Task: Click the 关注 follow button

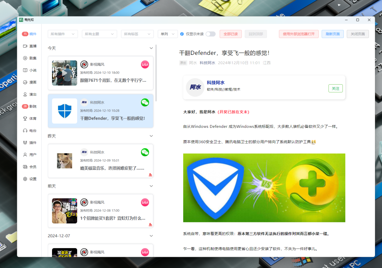Action: point(335,89)
